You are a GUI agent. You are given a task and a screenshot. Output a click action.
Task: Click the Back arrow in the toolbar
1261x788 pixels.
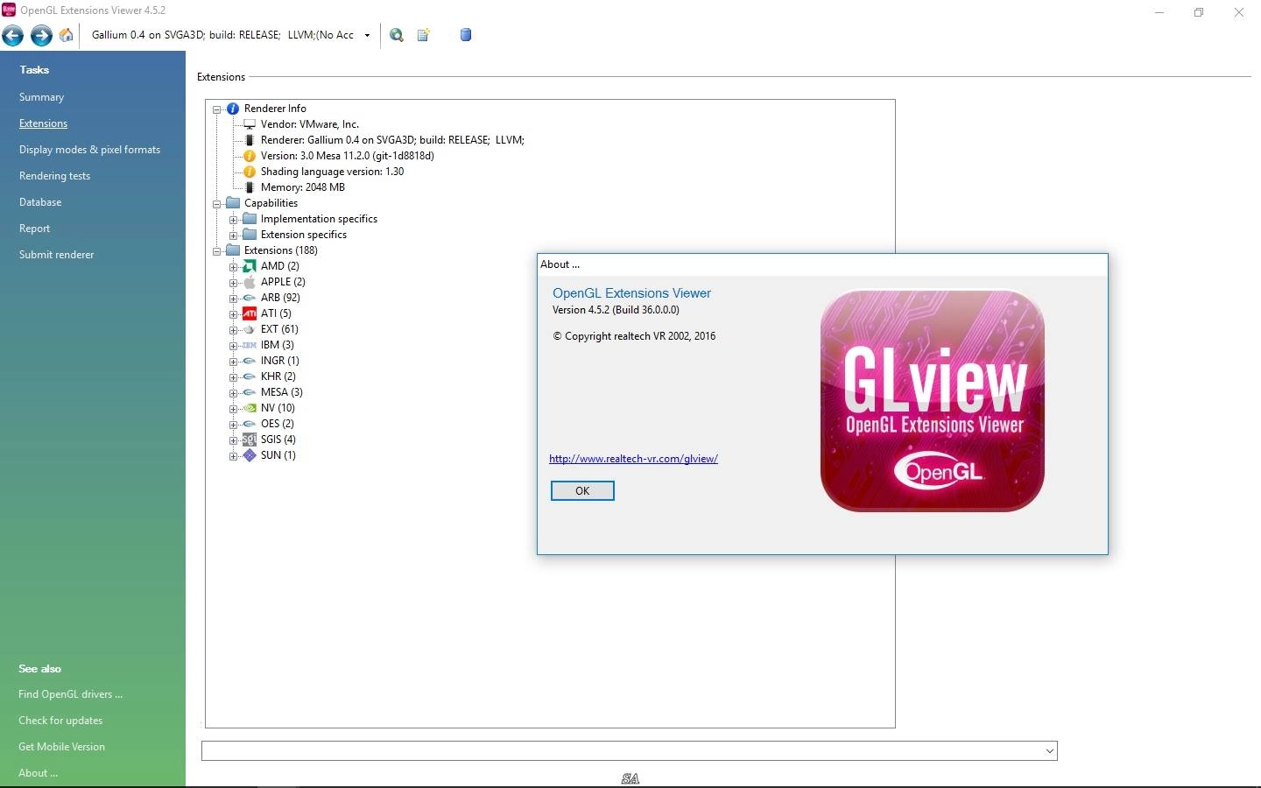click(13, 35)
